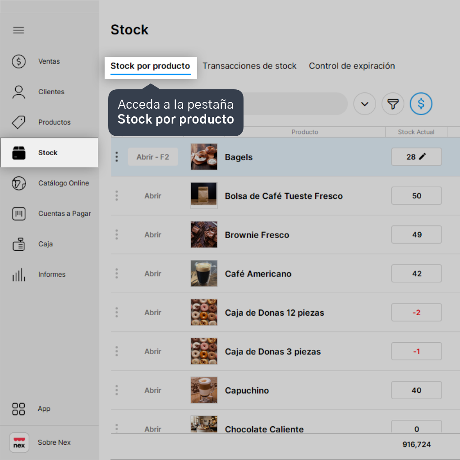Screen dimensions: 460x460
Task: Open the hamburger menu icon
Action: click(18, 30)
